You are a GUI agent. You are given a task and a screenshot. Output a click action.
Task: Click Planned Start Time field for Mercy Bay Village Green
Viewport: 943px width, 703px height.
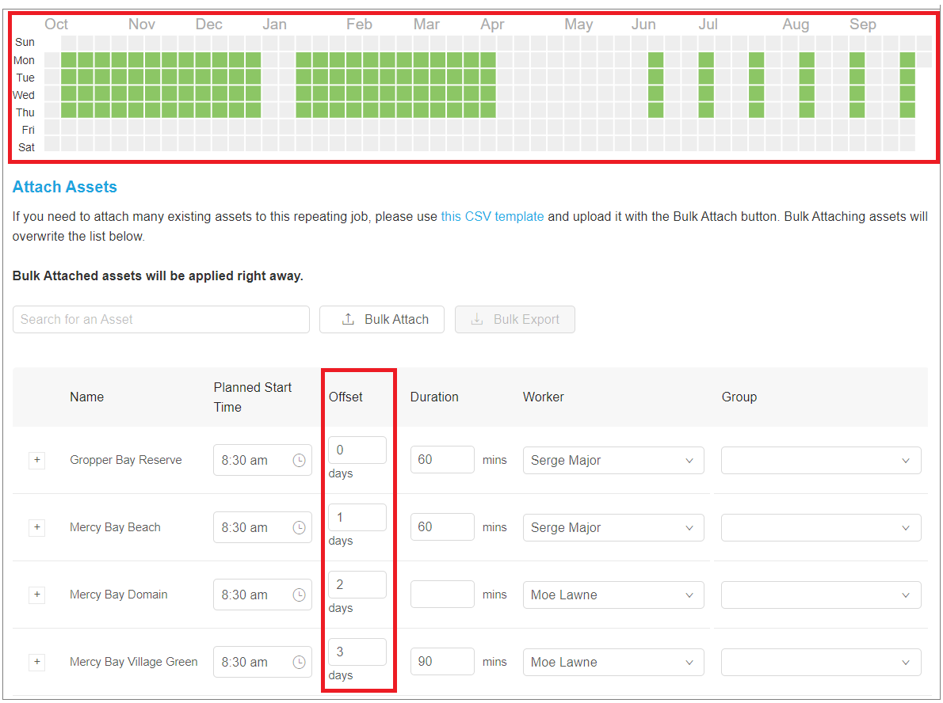(263, 662)
